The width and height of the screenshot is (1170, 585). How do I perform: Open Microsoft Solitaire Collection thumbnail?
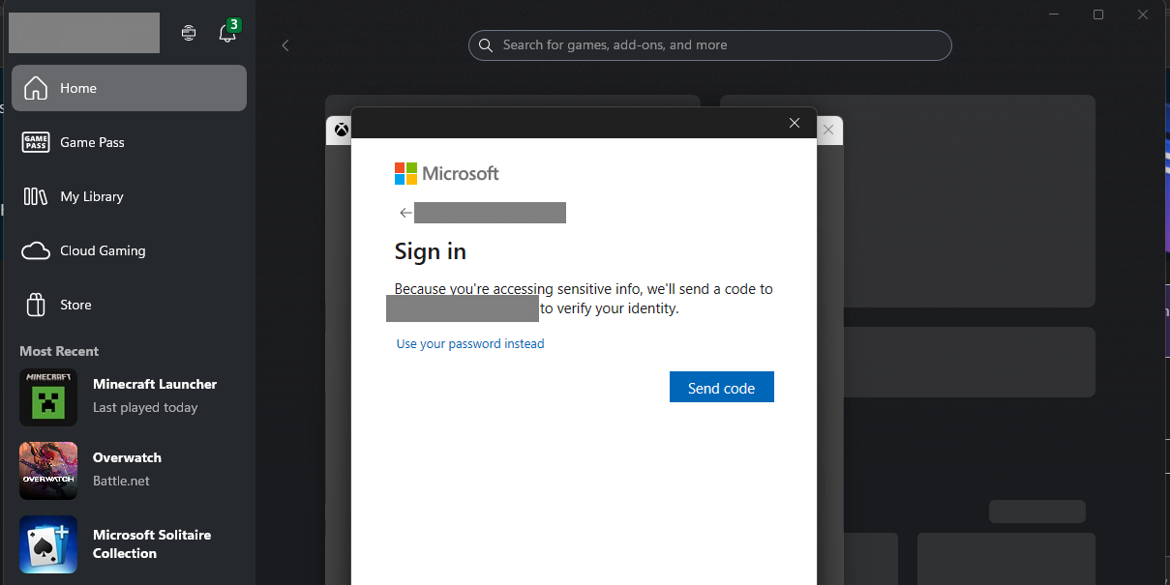[x=48, y=544]
